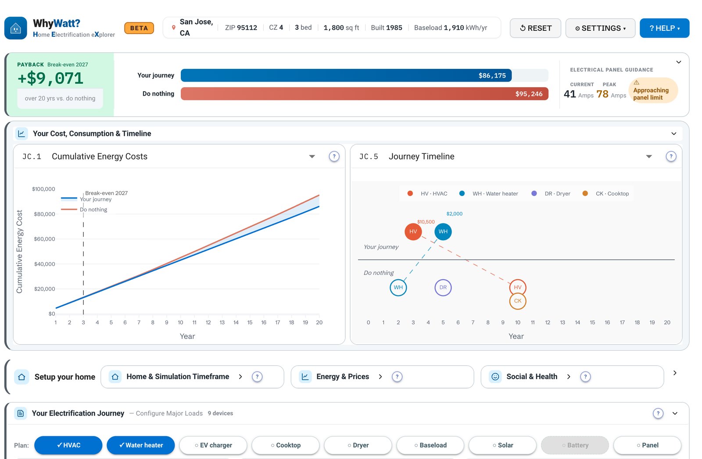702x459 pixels.
Task: Open help for Your Electrification Journey
Action: click(658, 413)
